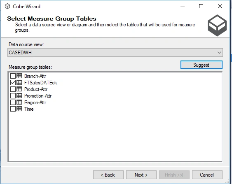Click the Branch-Attr table icon

click(19, 76)
